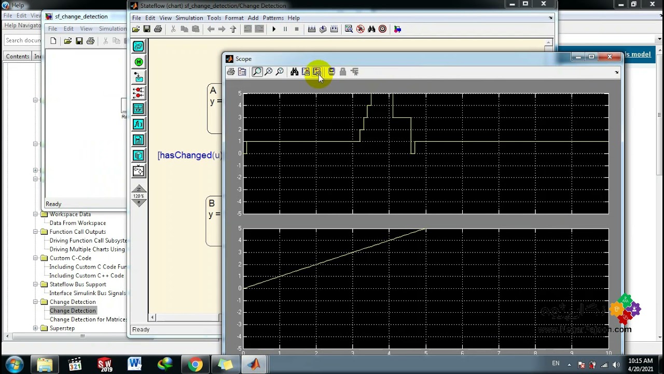Switch to Contents tab in Help
The height and width of the screenshot is (374, 664).
click(x=18, y=56)
